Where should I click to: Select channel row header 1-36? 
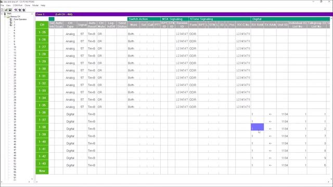(42, 112)
